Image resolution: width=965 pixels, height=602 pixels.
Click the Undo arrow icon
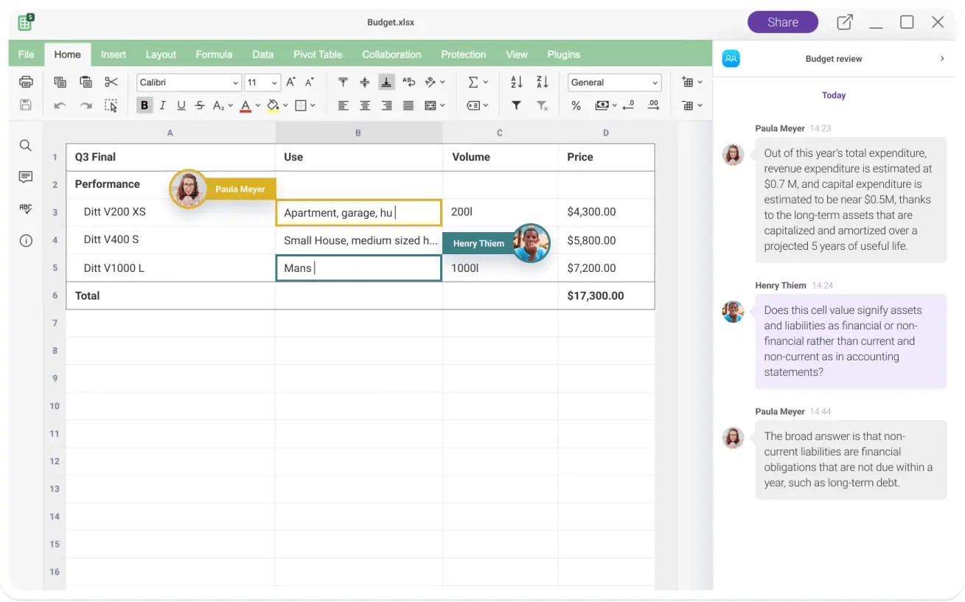tap(59, 105)
